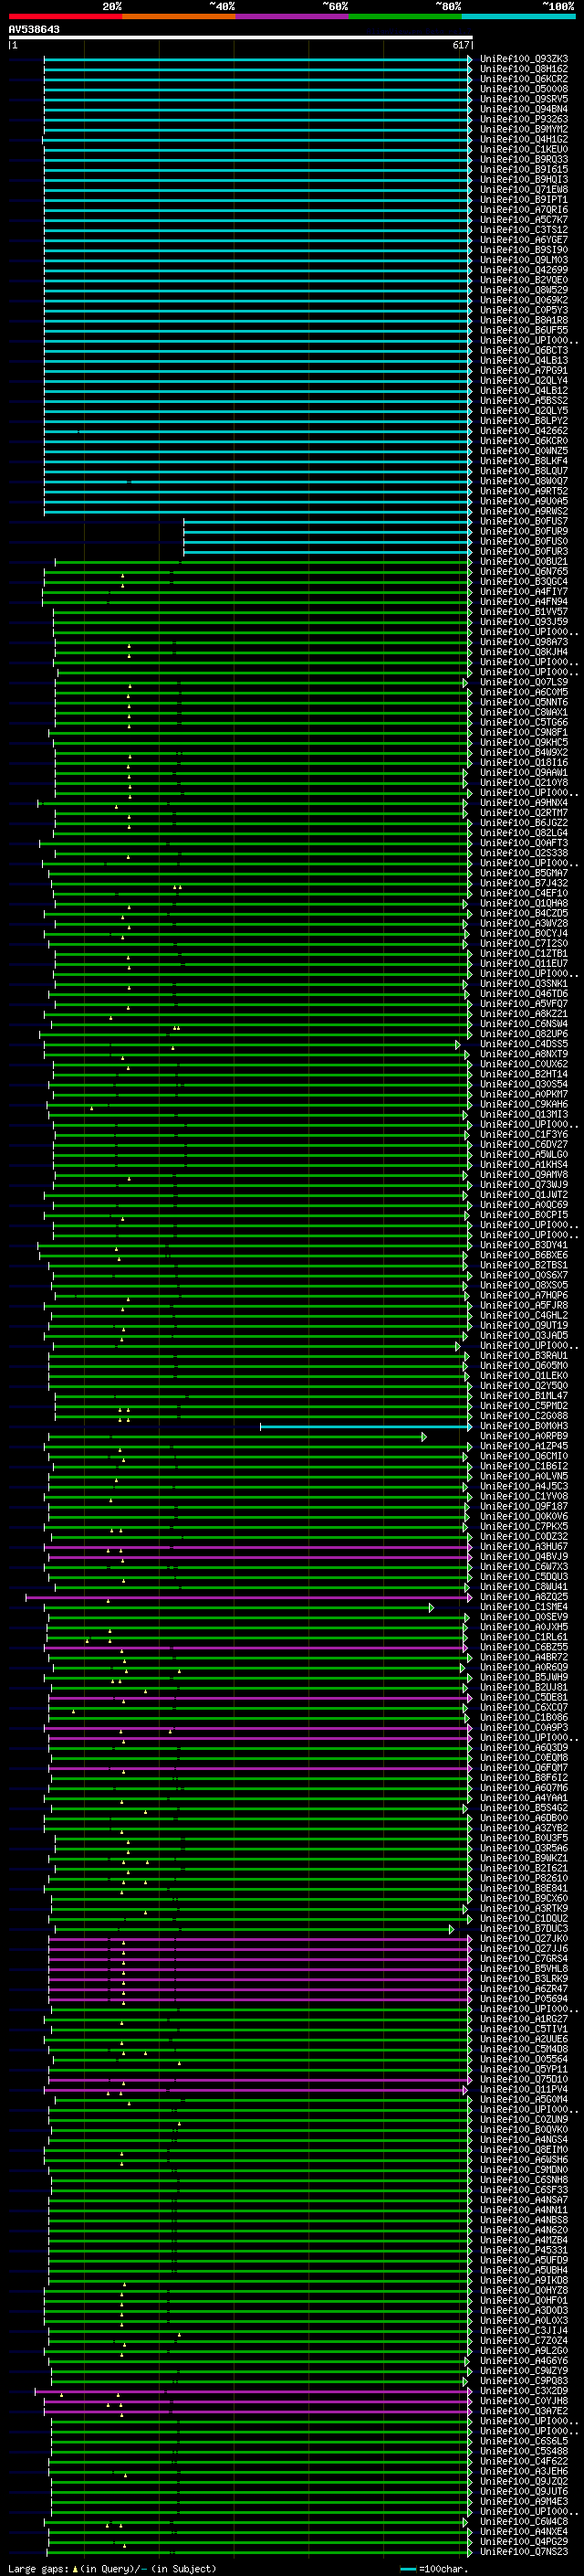The width and height of the screenshot is (584, 2576).
Task: Click the UniRef100_C6BZ55 label
Action: [524, 1647]
